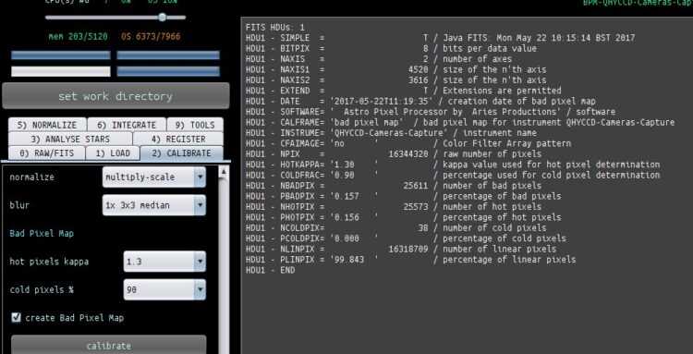Go to the 3) ANALYSE STARS tab
The width and height of the screenshot is (693, 354).
tap(70, 139)
